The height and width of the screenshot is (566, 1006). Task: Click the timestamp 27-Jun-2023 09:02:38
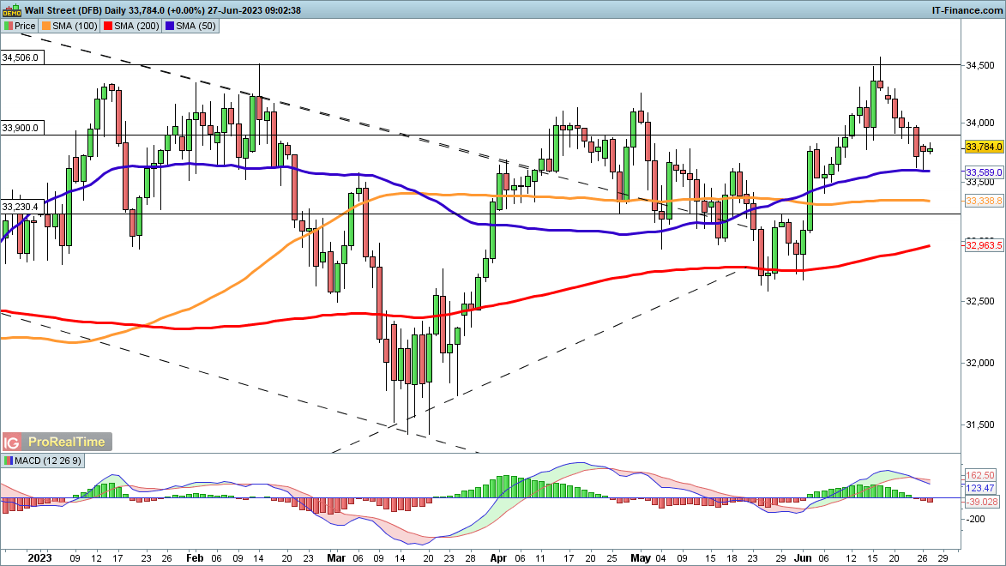tap(254, 10)
